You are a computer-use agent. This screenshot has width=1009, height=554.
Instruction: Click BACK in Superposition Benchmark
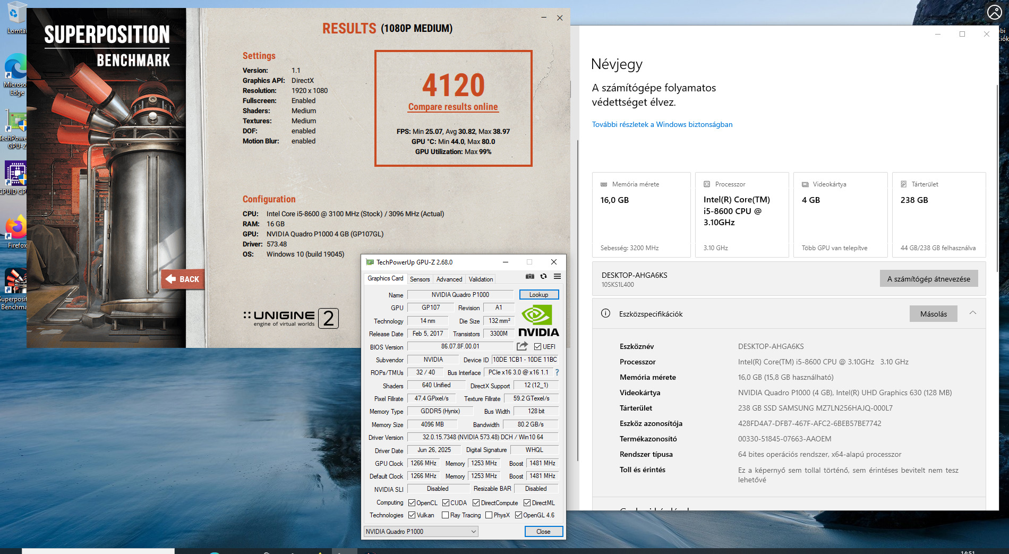click(x=183, y=279)
